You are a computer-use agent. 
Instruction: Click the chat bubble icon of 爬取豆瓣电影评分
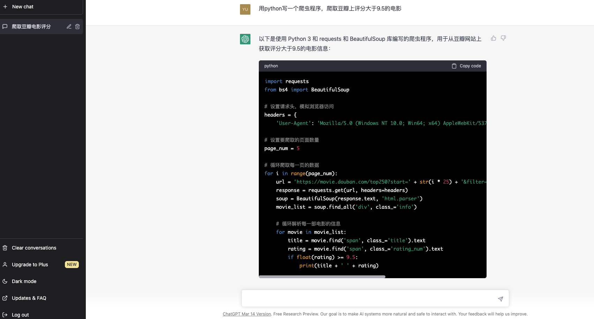point(5,27)
